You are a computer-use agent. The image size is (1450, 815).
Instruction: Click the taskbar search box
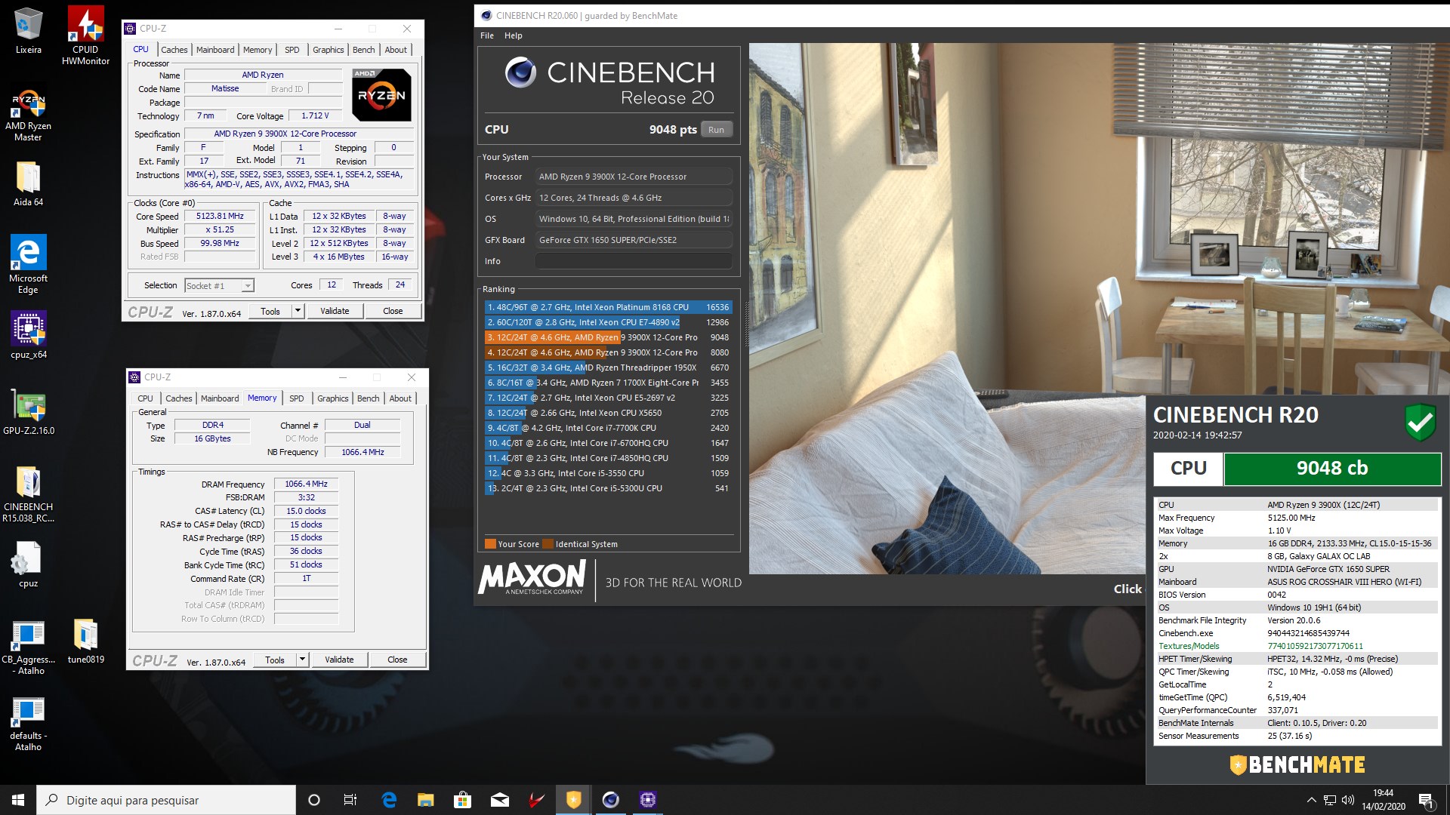[x=166, y=800]
